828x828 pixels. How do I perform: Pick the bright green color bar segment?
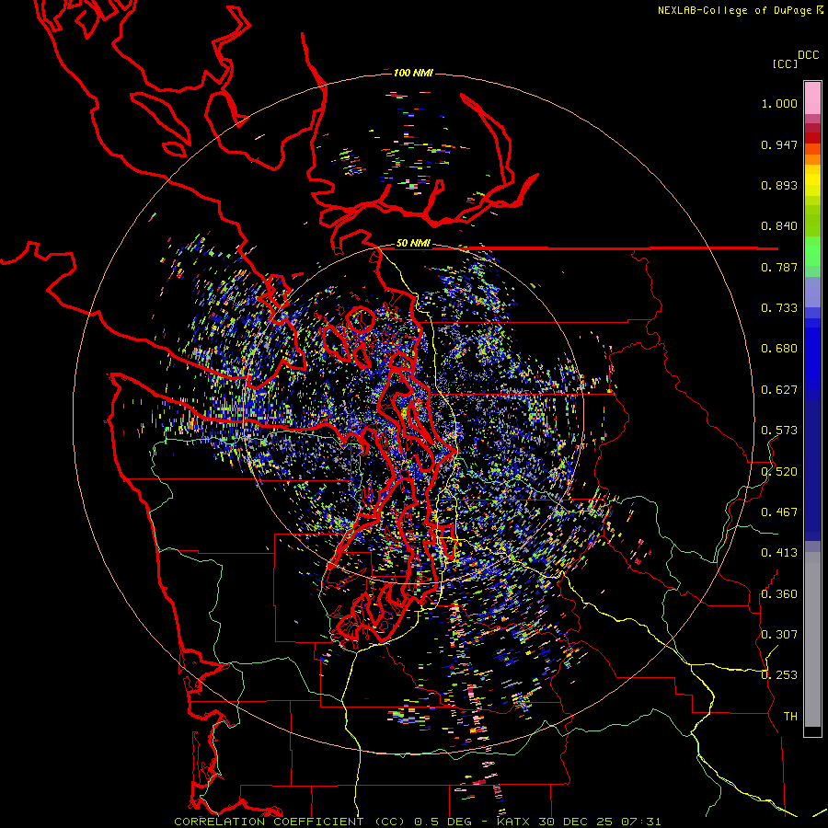point(812,251)
